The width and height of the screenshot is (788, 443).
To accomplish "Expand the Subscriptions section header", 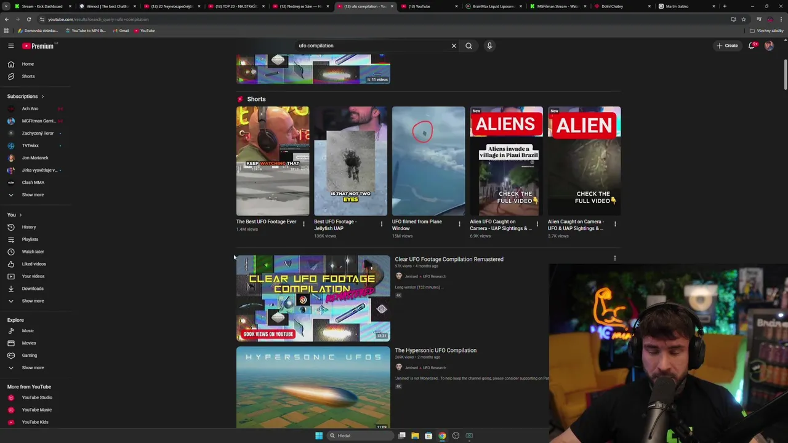I will tap(26, 96).
